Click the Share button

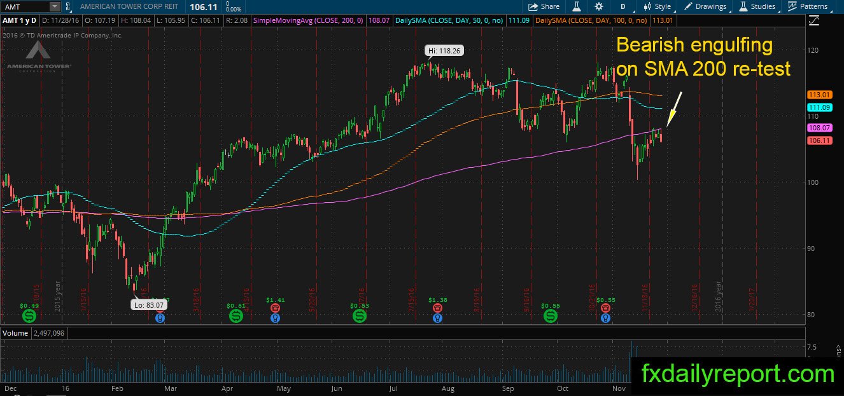pos(544,6)
